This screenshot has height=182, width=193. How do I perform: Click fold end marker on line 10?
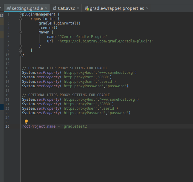pyautogui.click(x=20, y=55)
